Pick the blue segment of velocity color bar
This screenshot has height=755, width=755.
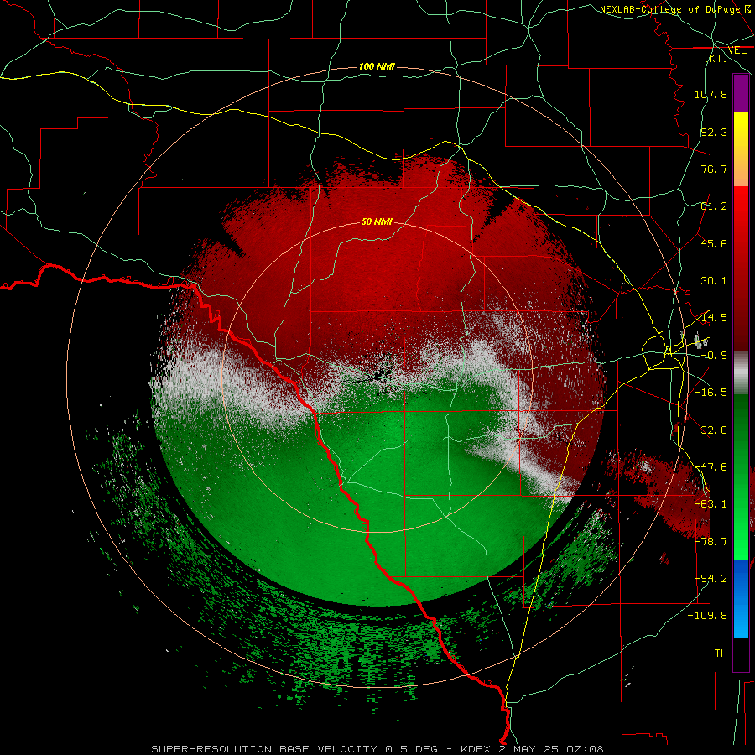[741, 598]
